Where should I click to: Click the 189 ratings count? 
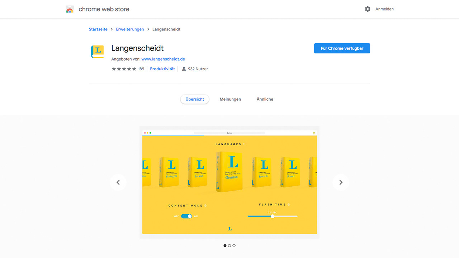pos(141,69)
